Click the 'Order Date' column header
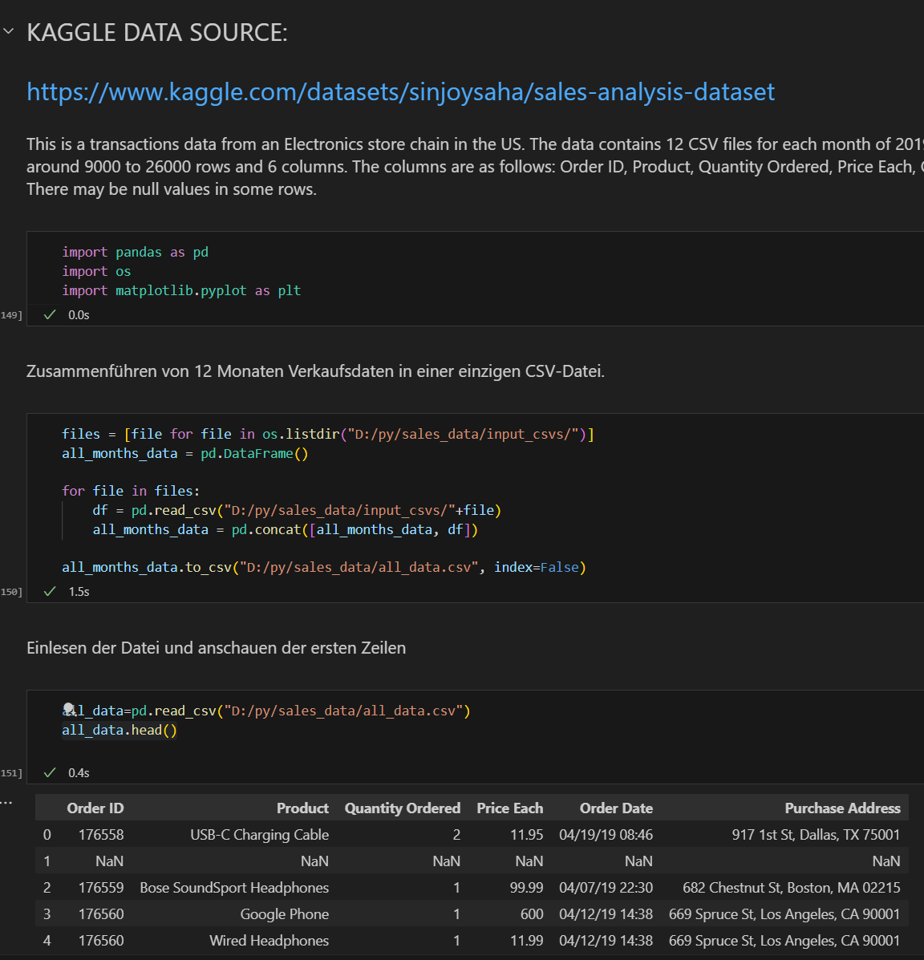 (x=616, y=808)
